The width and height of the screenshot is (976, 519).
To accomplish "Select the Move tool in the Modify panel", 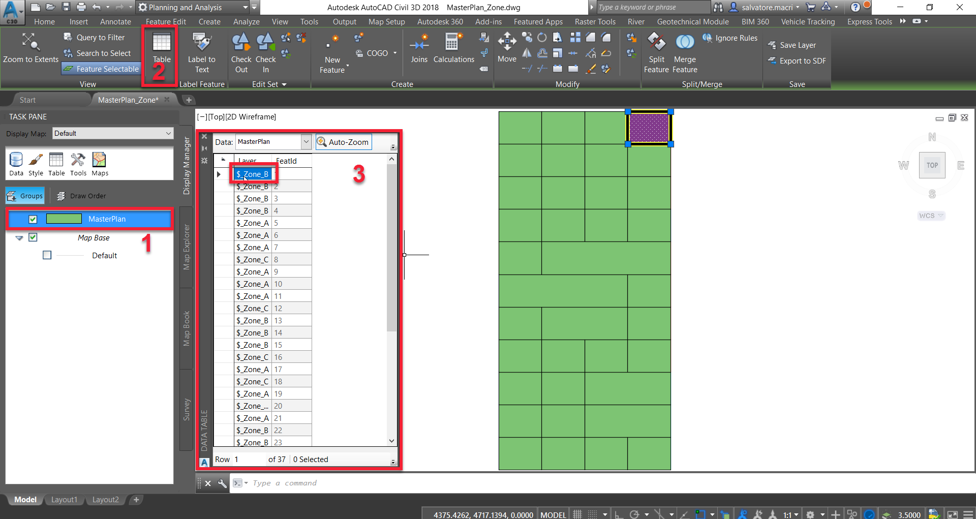I will [507, 48].
